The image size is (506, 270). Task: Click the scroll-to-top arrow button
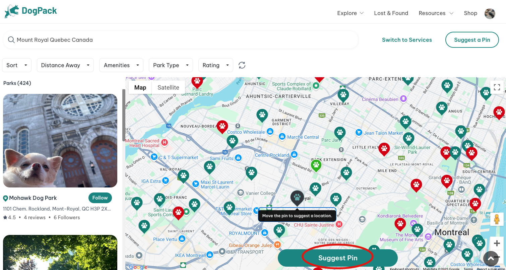coord(491,258)
